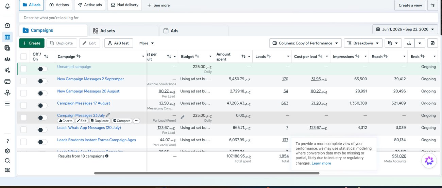The height and width of the screenshot is (188, 442).
Task: Click inline Duplicate chip under 23July campaign
Action: [x=100, y=121]
